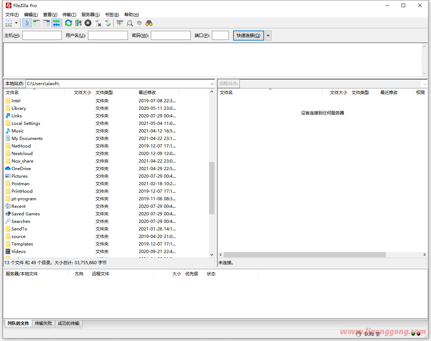Image resolution: width=431 pixels, height=341 pixels.
Task: Open the 帮助(H) menu
Action: pos(131,15)
